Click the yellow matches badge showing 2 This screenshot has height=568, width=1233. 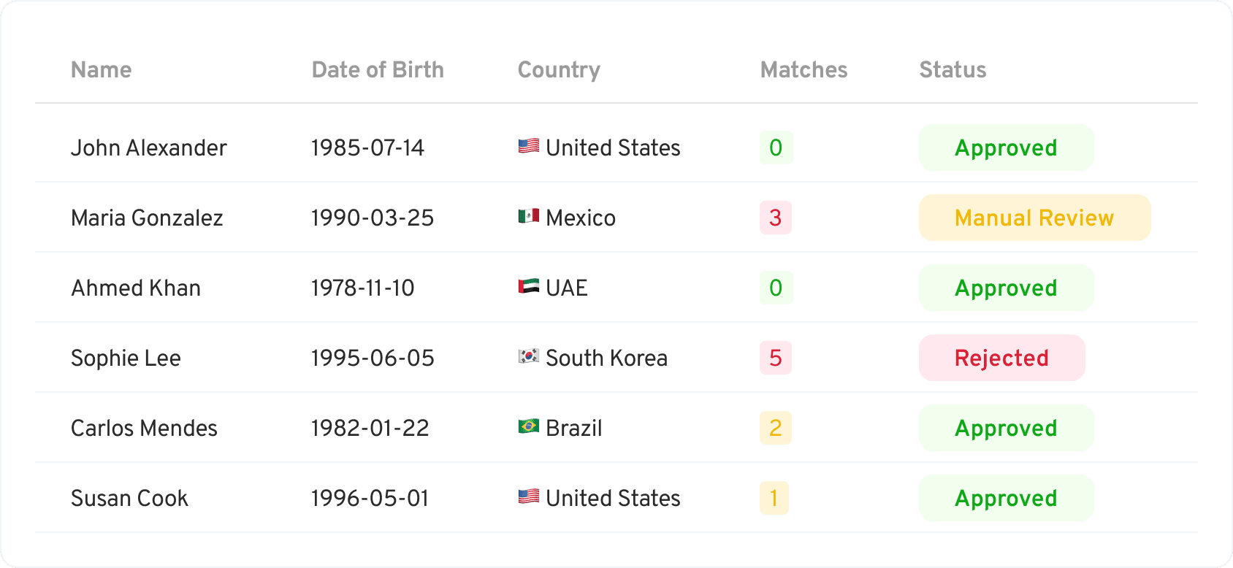coord(776,428)
